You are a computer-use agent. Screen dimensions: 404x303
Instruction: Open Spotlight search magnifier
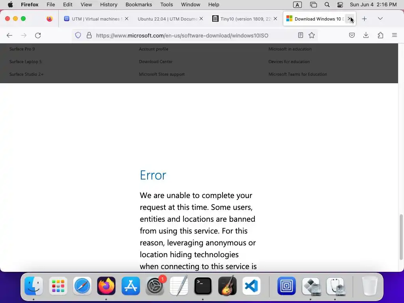[327, 5]
